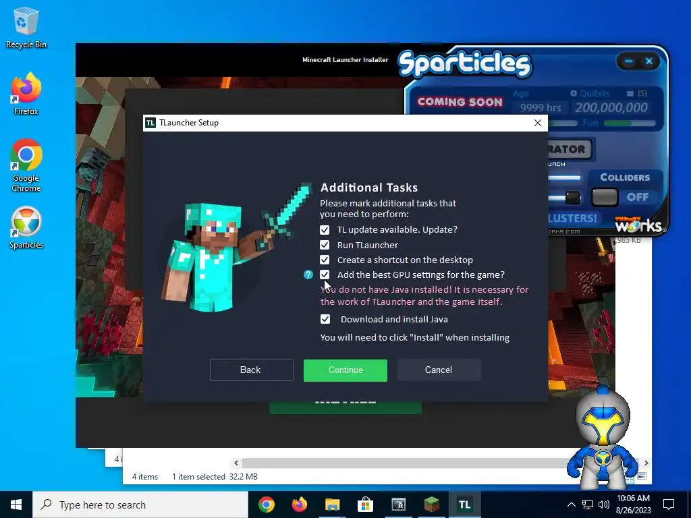691x518 pixels.
Task: Open the network tray icon
Action: [x=588, y=505]
